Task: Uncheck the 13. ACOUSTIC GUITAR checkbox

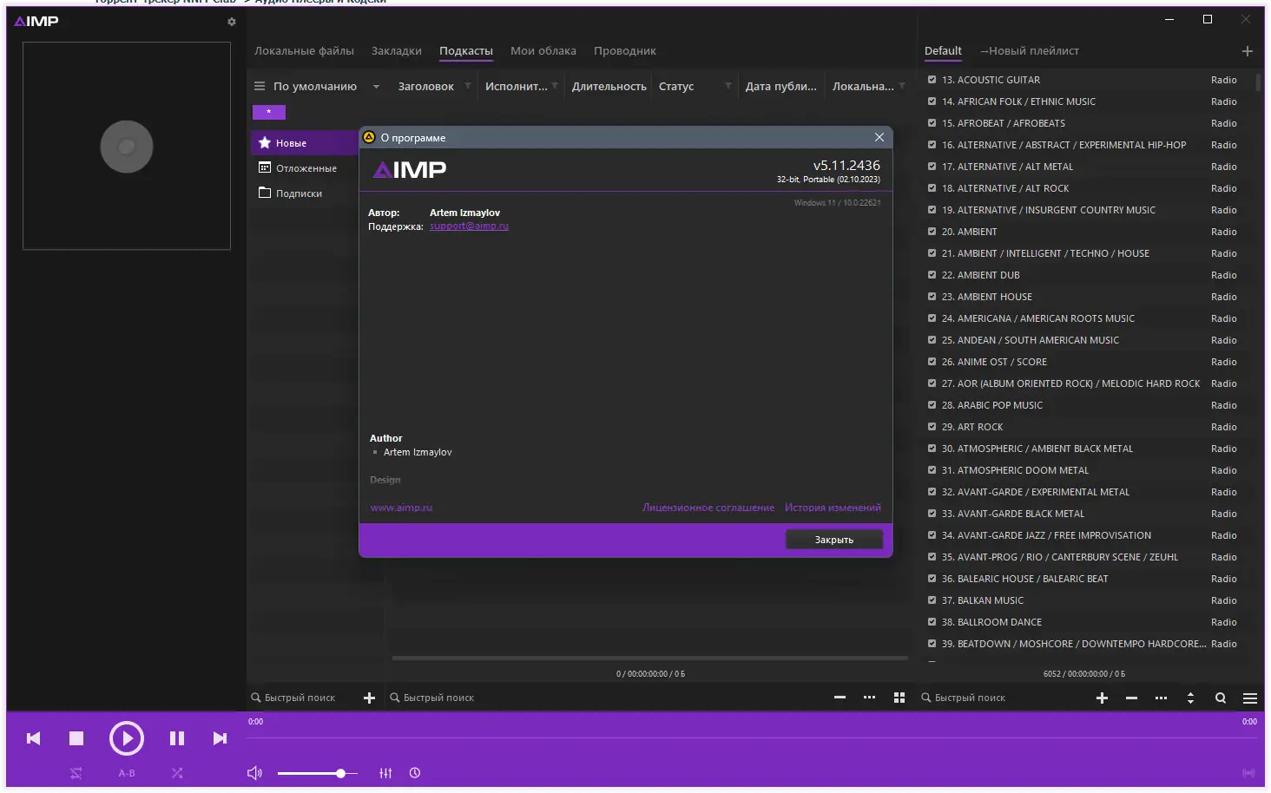Action: [930, 80]
